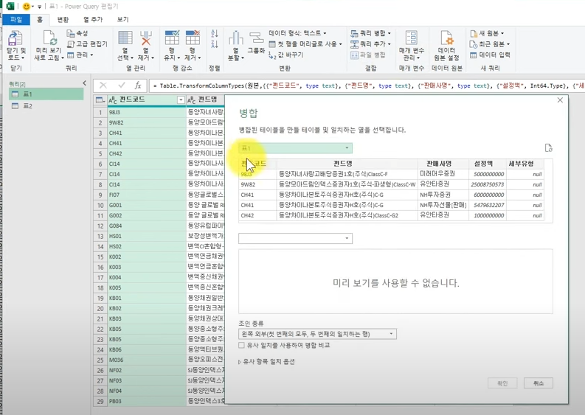Open the first table dropdown showing 표1

pyautogui.click(x=296, y=148)
